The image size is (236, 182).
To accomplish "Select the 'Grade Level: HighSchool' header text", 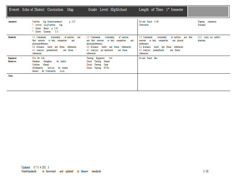I will pos(108,10).
